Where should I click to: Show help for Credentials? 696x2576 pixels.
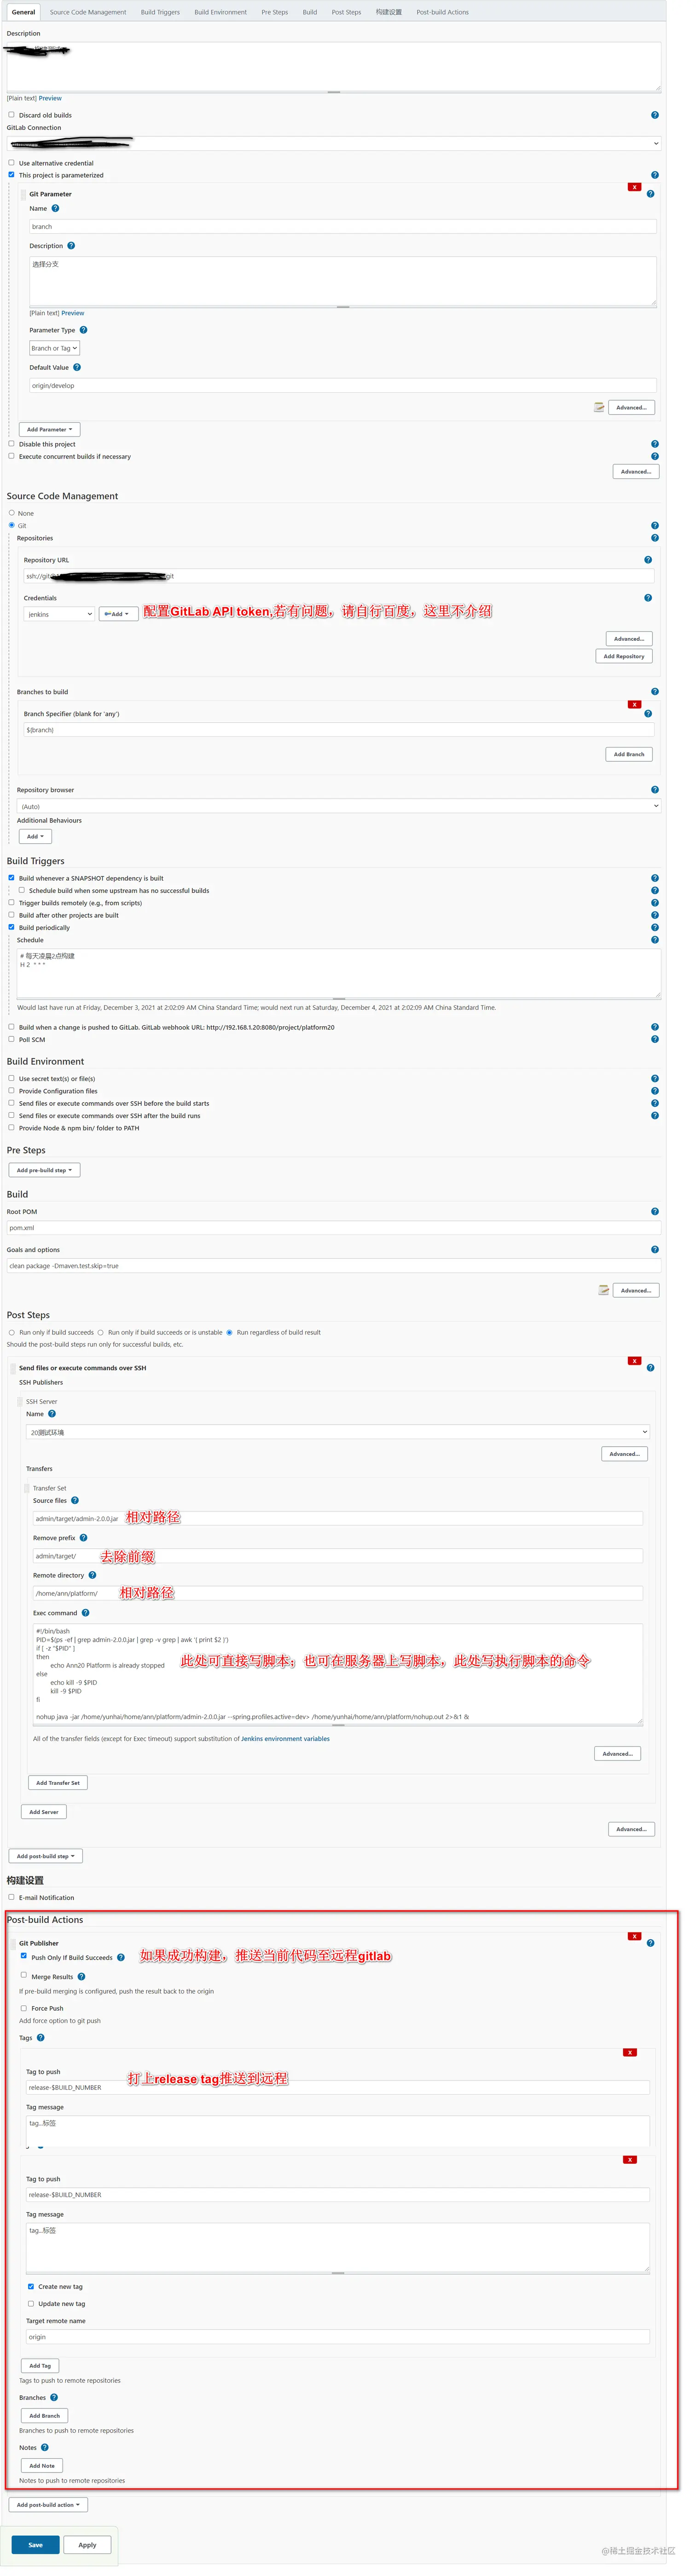(x=648, y=598)
